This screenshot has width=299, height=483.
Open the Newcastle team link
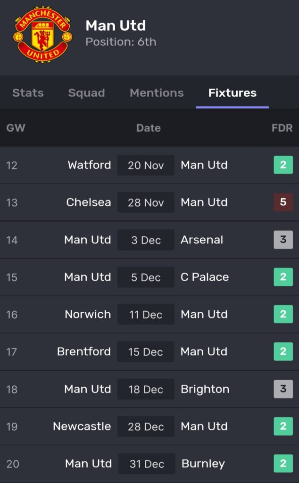(82, 426)
